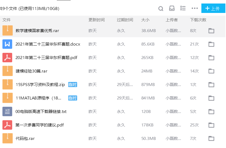This screenshot has width=226, height=148.
Task: Click folder icon for 华东杯赛题.docx row
Action: coord(211,44)
